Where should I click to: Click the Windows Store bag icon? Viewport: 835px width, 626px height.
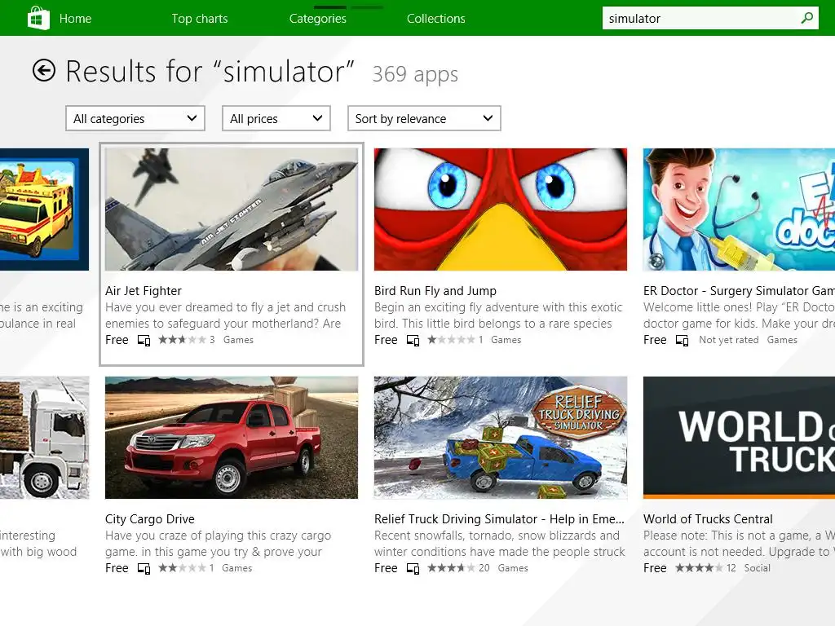(x=38, y=18)
